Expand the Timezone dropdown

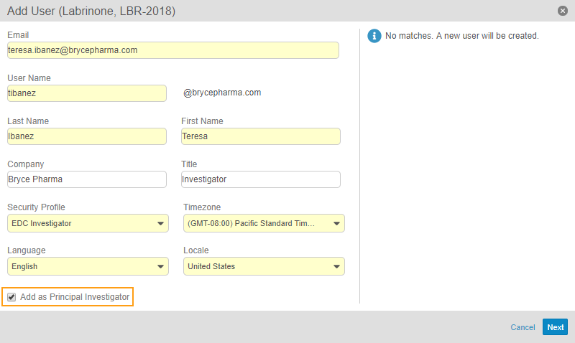tap(264, 224)
